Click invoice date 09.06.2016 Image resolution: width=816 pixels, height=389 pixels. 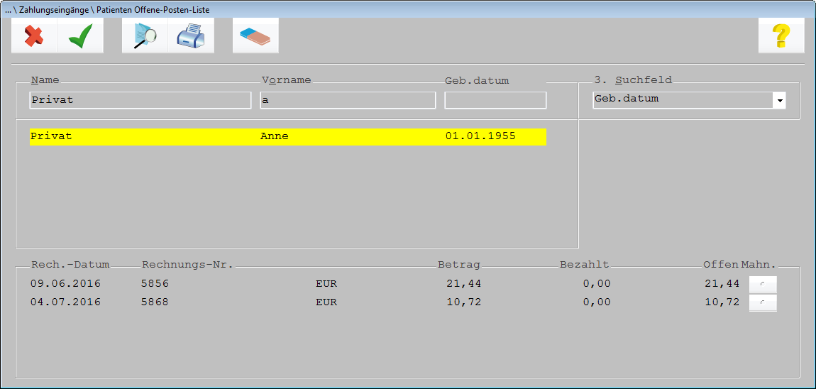(65, 284)
